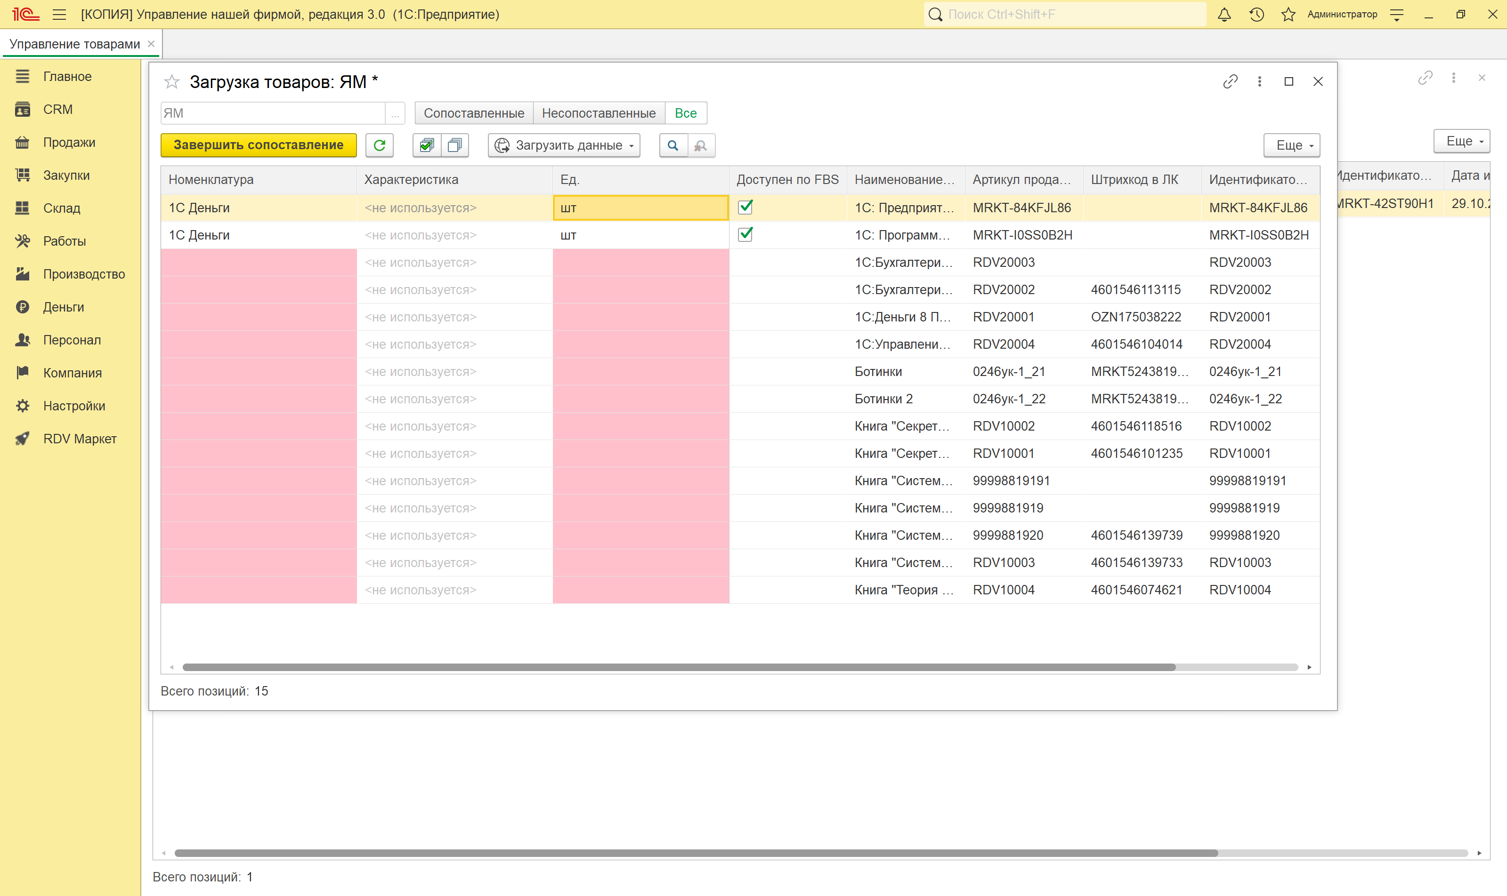Image resolution: width=1507 pixels, height=896 pixels.
Task: Click the uncheck all rows icon
Action: [x=455, y=145]
